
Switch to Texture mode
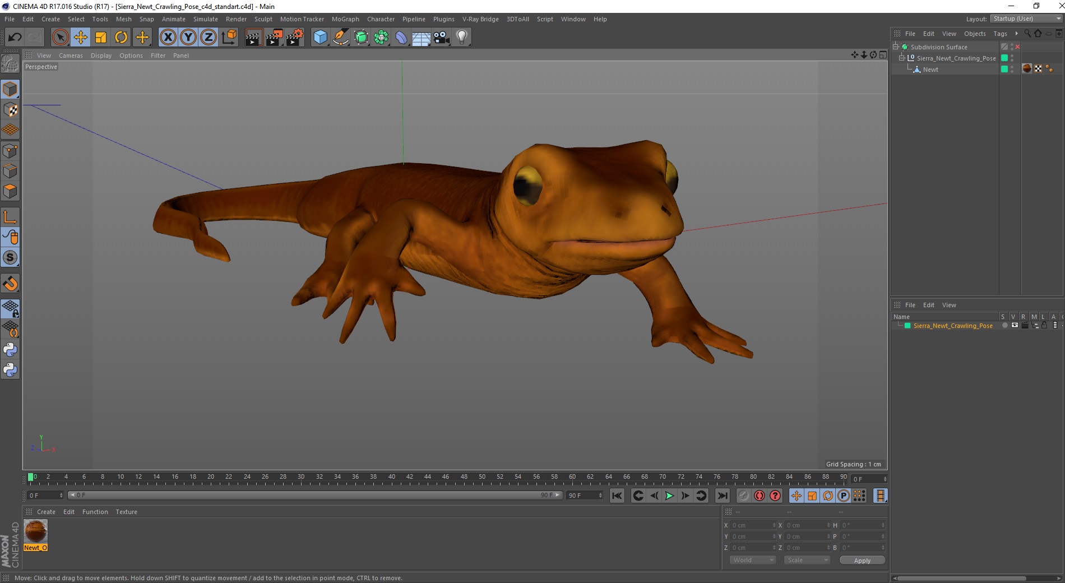pos(10,110)
